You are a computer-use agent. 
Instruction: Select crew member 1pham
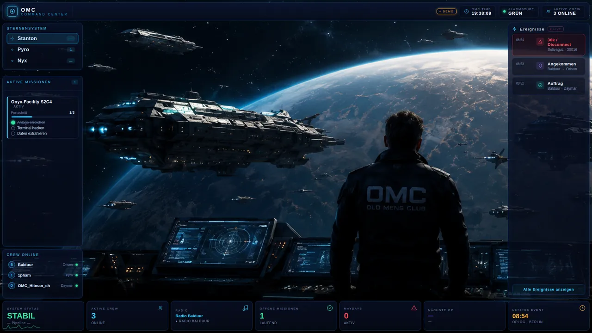[43, 275]
